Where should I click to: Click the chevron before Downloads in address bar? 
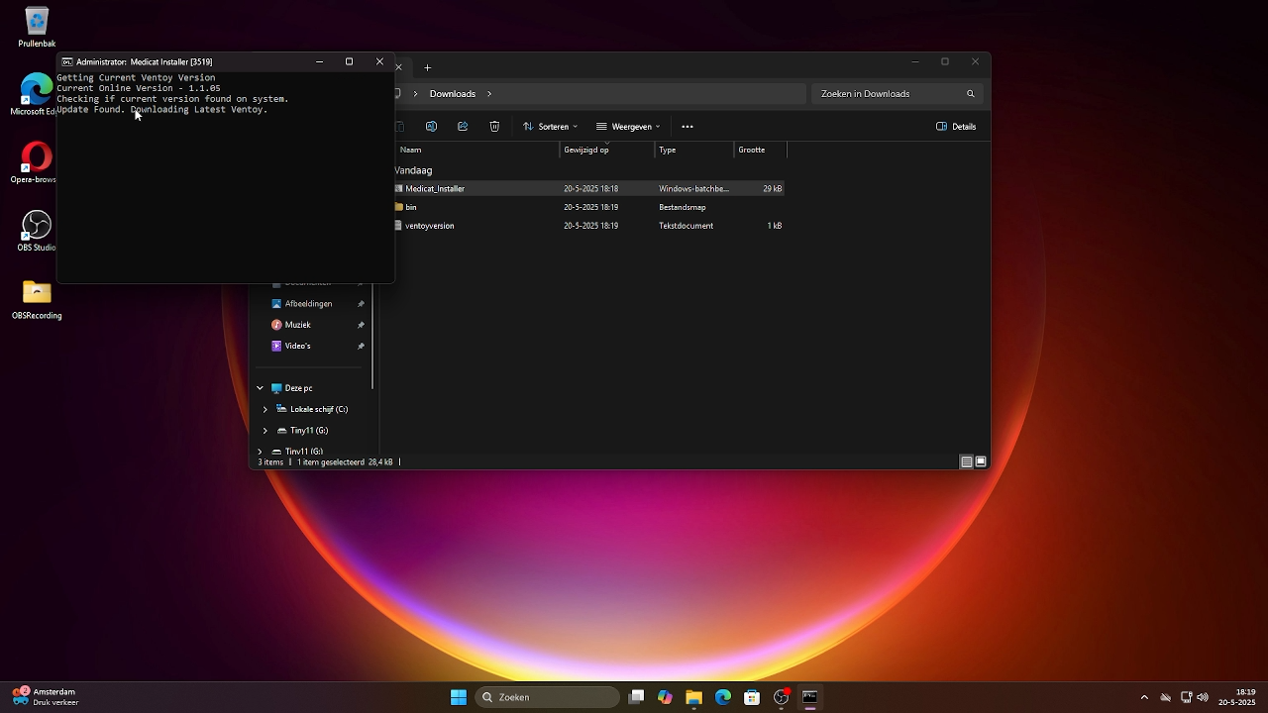[x=415, y=94]
